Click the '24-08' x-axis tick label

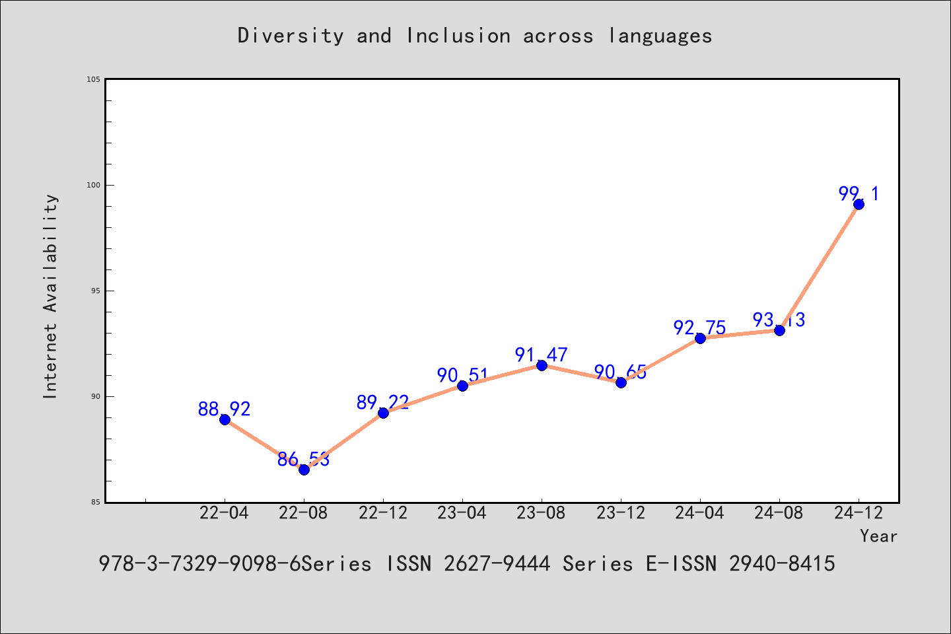(x=779, y=512)
